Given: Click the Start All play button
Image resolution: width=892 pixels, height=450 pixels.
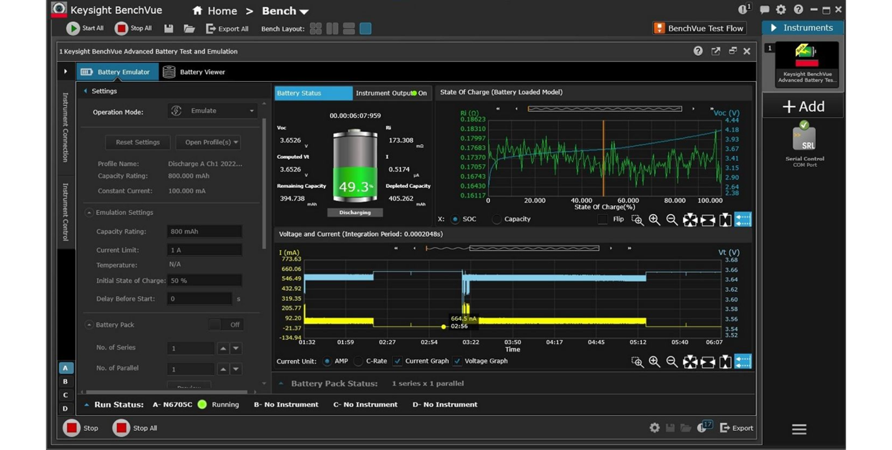Looking at the screenshot, I should [x=74, y=28].
